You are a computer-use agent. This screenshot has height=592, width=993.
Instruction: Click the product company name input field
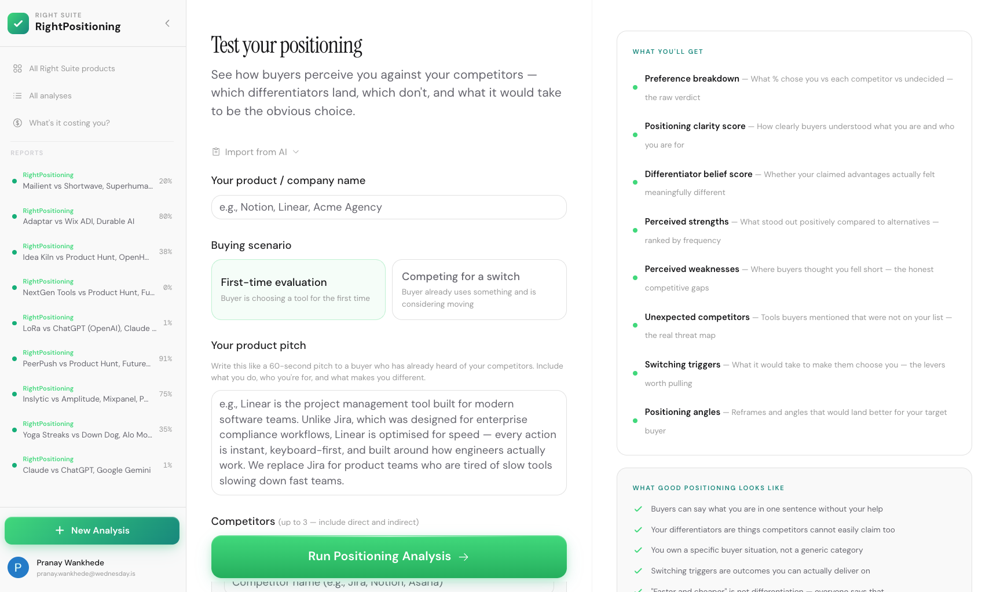coord(389,207)
